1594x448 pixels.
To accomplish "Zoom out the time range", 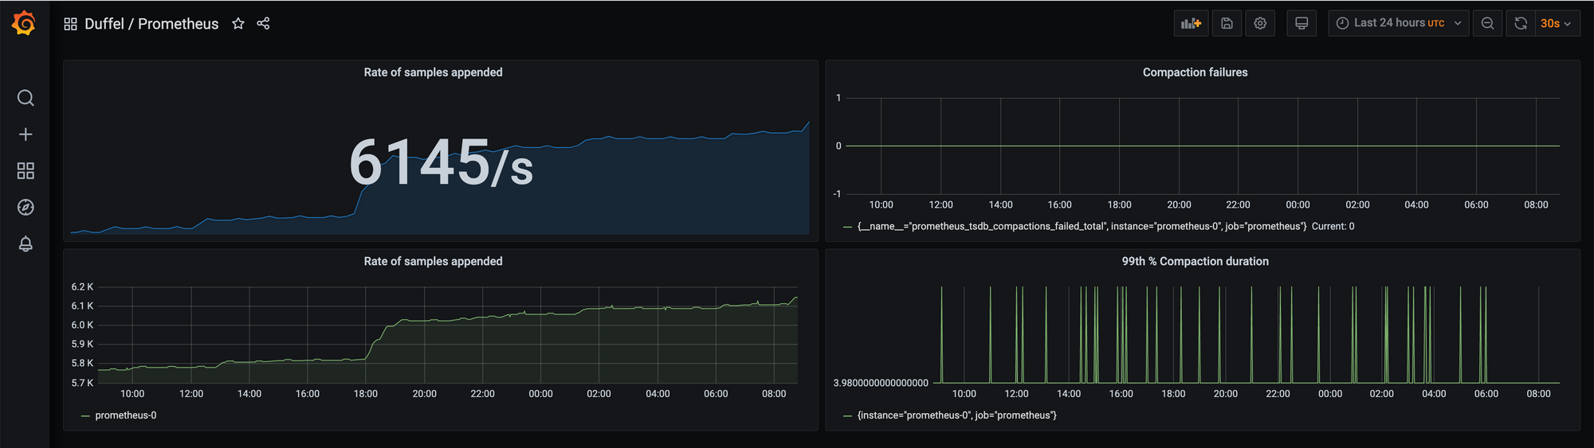I will click(x=1488, y=23).
